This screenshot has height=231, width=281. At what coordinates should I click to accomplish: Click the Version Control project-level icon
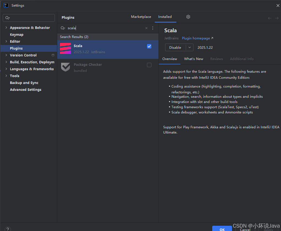53,55
